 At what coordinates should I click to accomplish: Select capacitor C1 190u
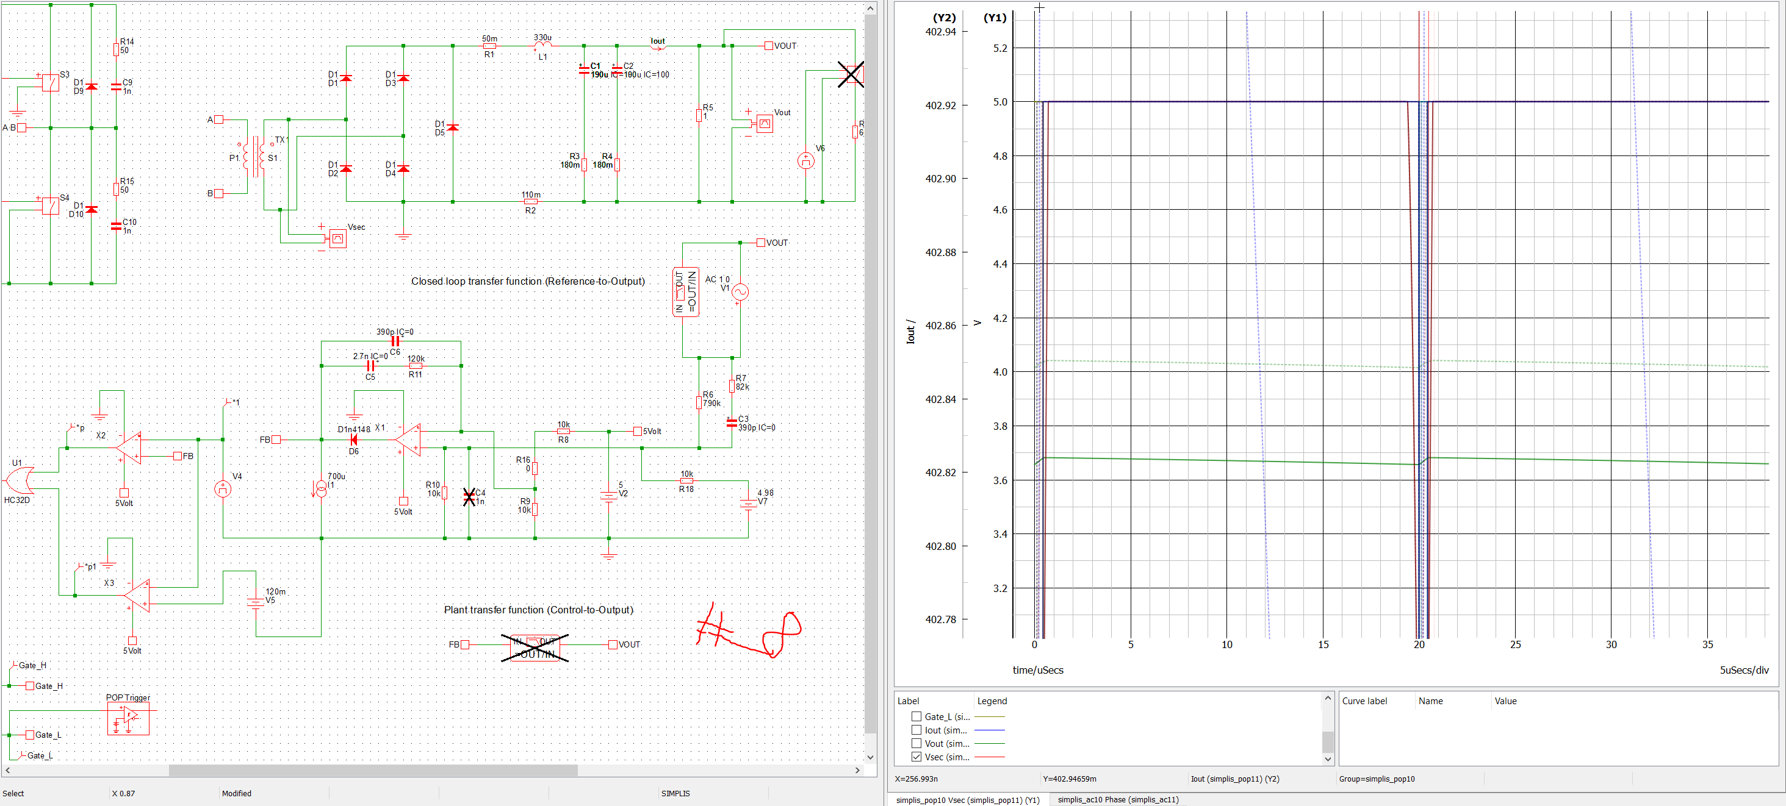tap(584, 70)
